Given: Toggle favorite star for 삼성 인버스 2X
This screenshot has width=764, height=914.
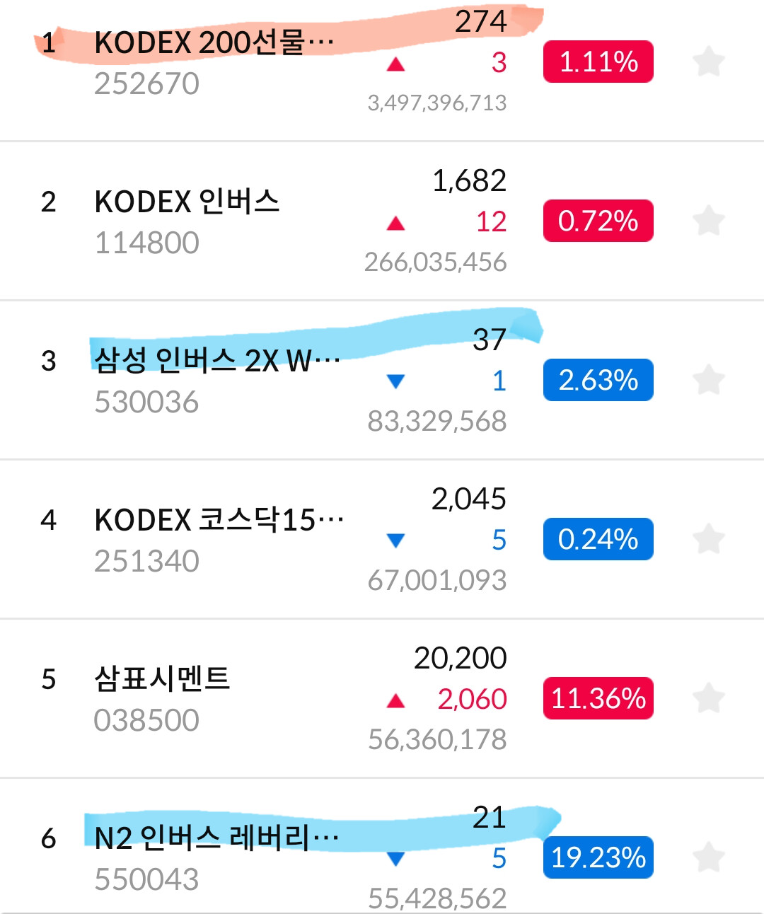Looking at the screenshot, I should 708,380.
